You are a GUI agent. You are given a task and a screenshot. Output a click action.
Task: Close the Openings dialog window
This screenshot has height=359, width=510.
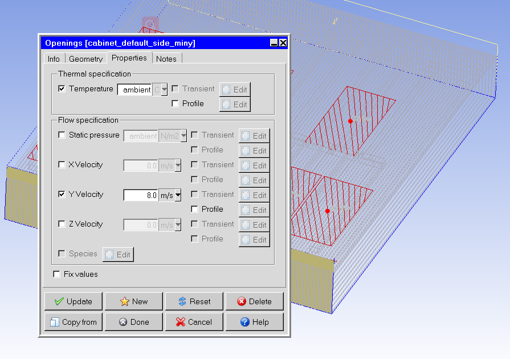[x=283, y=43]
